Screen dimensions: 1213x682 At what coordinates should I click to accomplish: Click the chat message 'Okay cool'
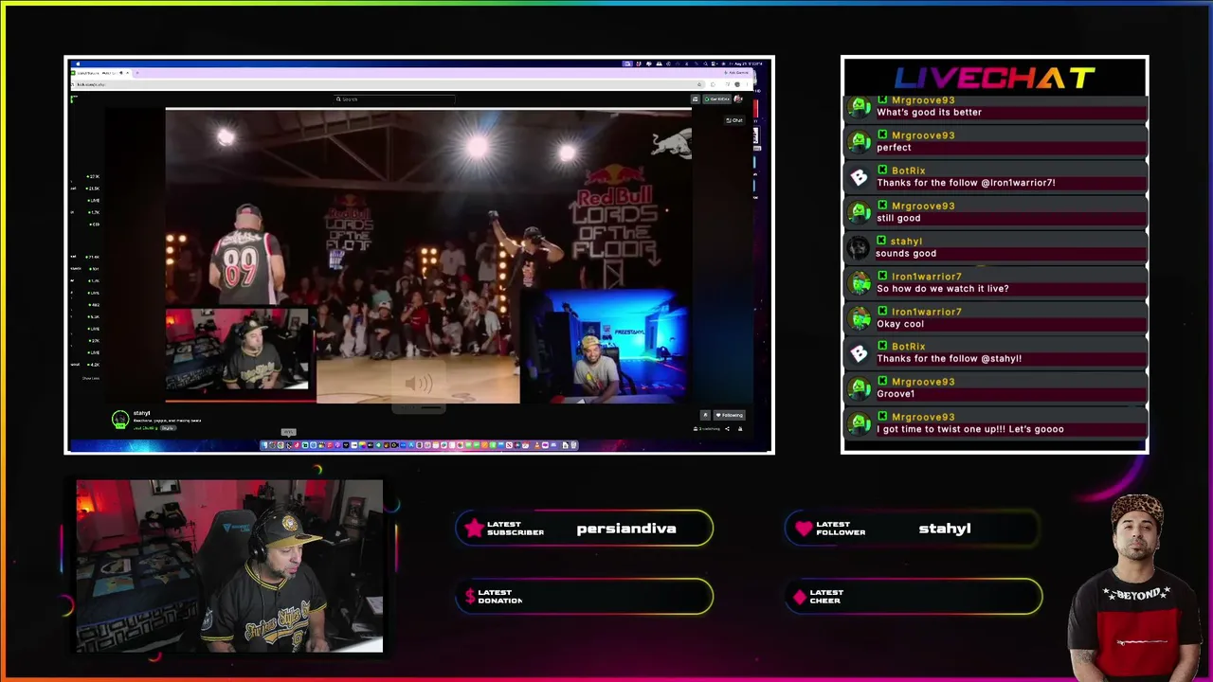click(x=899, y=324)
